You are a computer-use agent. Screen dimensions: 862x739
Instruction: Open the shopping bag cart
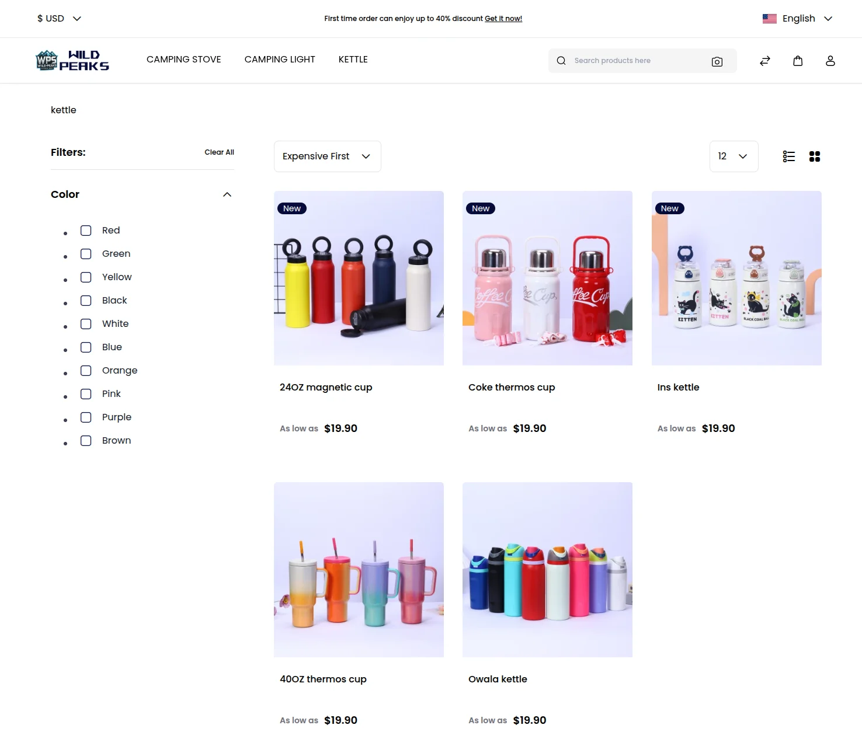(798, 61)
